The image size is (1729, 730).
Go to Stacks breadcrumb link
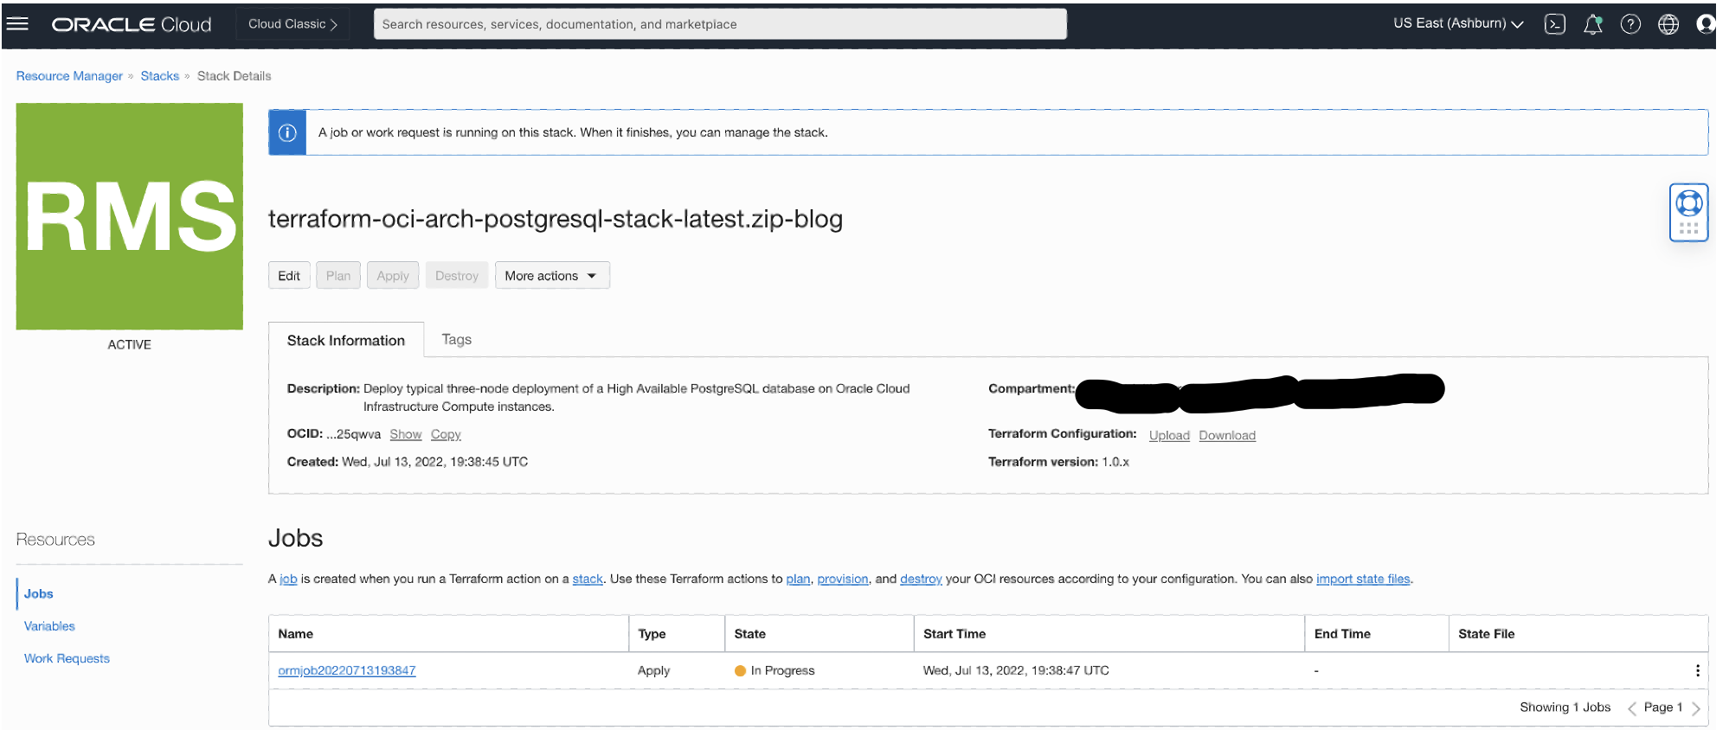[160, 76]
